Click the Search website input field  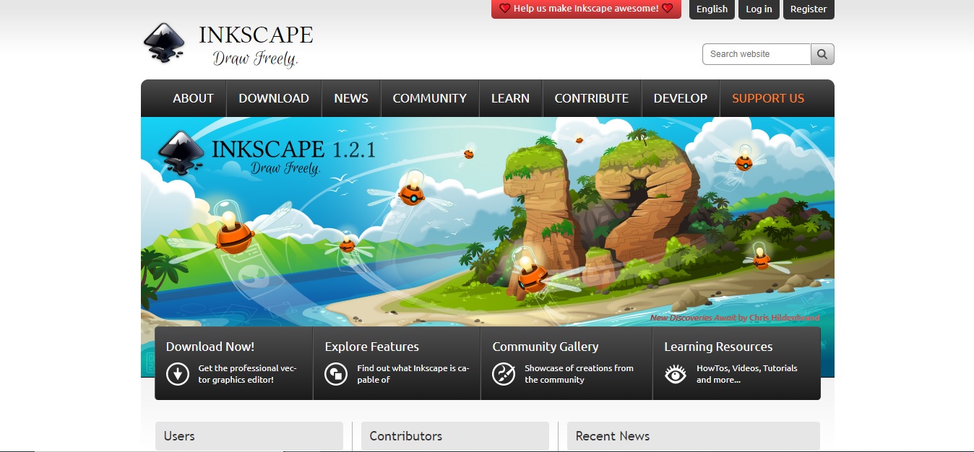[x=757, y=54]
